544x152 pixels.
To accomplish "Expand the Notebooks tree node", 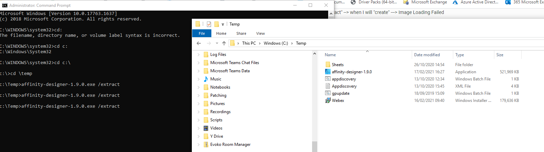I will (x=199, y=87).
